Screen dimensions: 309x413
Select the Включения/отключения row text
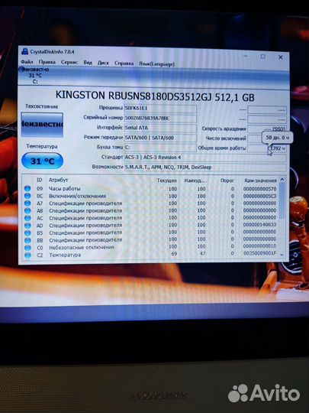pos(77,196)
